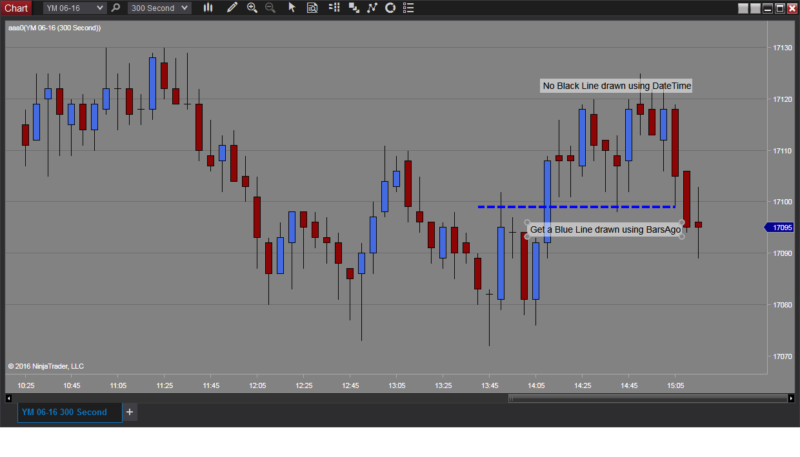Click the 15:05 time axis label
Viewport: 800px width, 457px height.
point(675,385)
